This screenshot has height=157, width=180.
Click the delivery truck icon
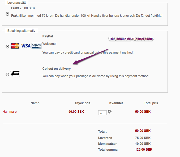click(15, 74)
